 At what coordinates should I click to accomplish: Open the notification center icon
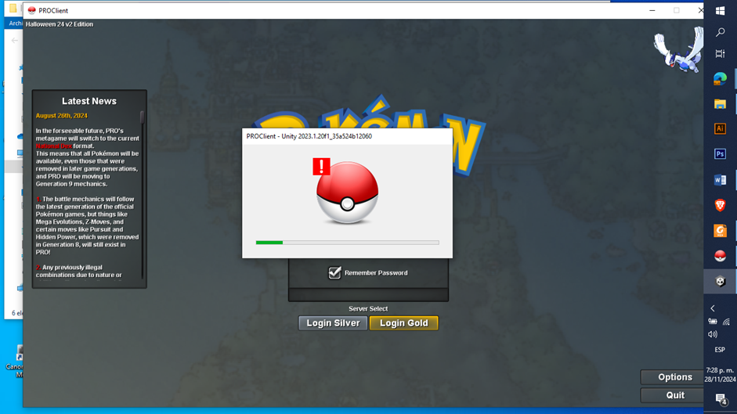click(721, 399)
